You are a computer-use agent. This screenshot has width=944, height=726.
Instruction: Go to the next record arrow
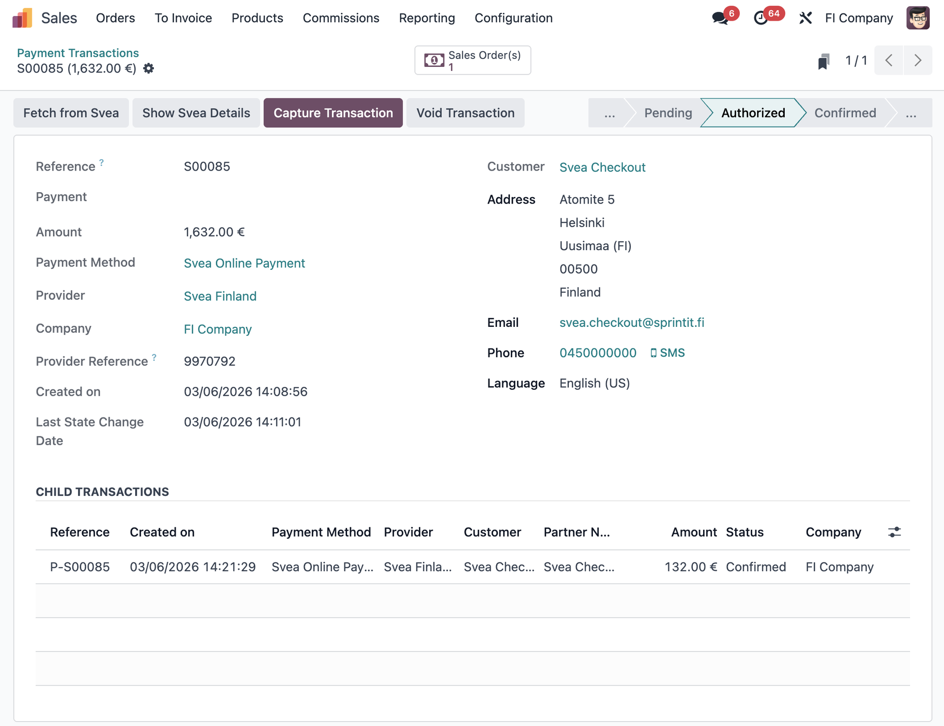point(918,60)
